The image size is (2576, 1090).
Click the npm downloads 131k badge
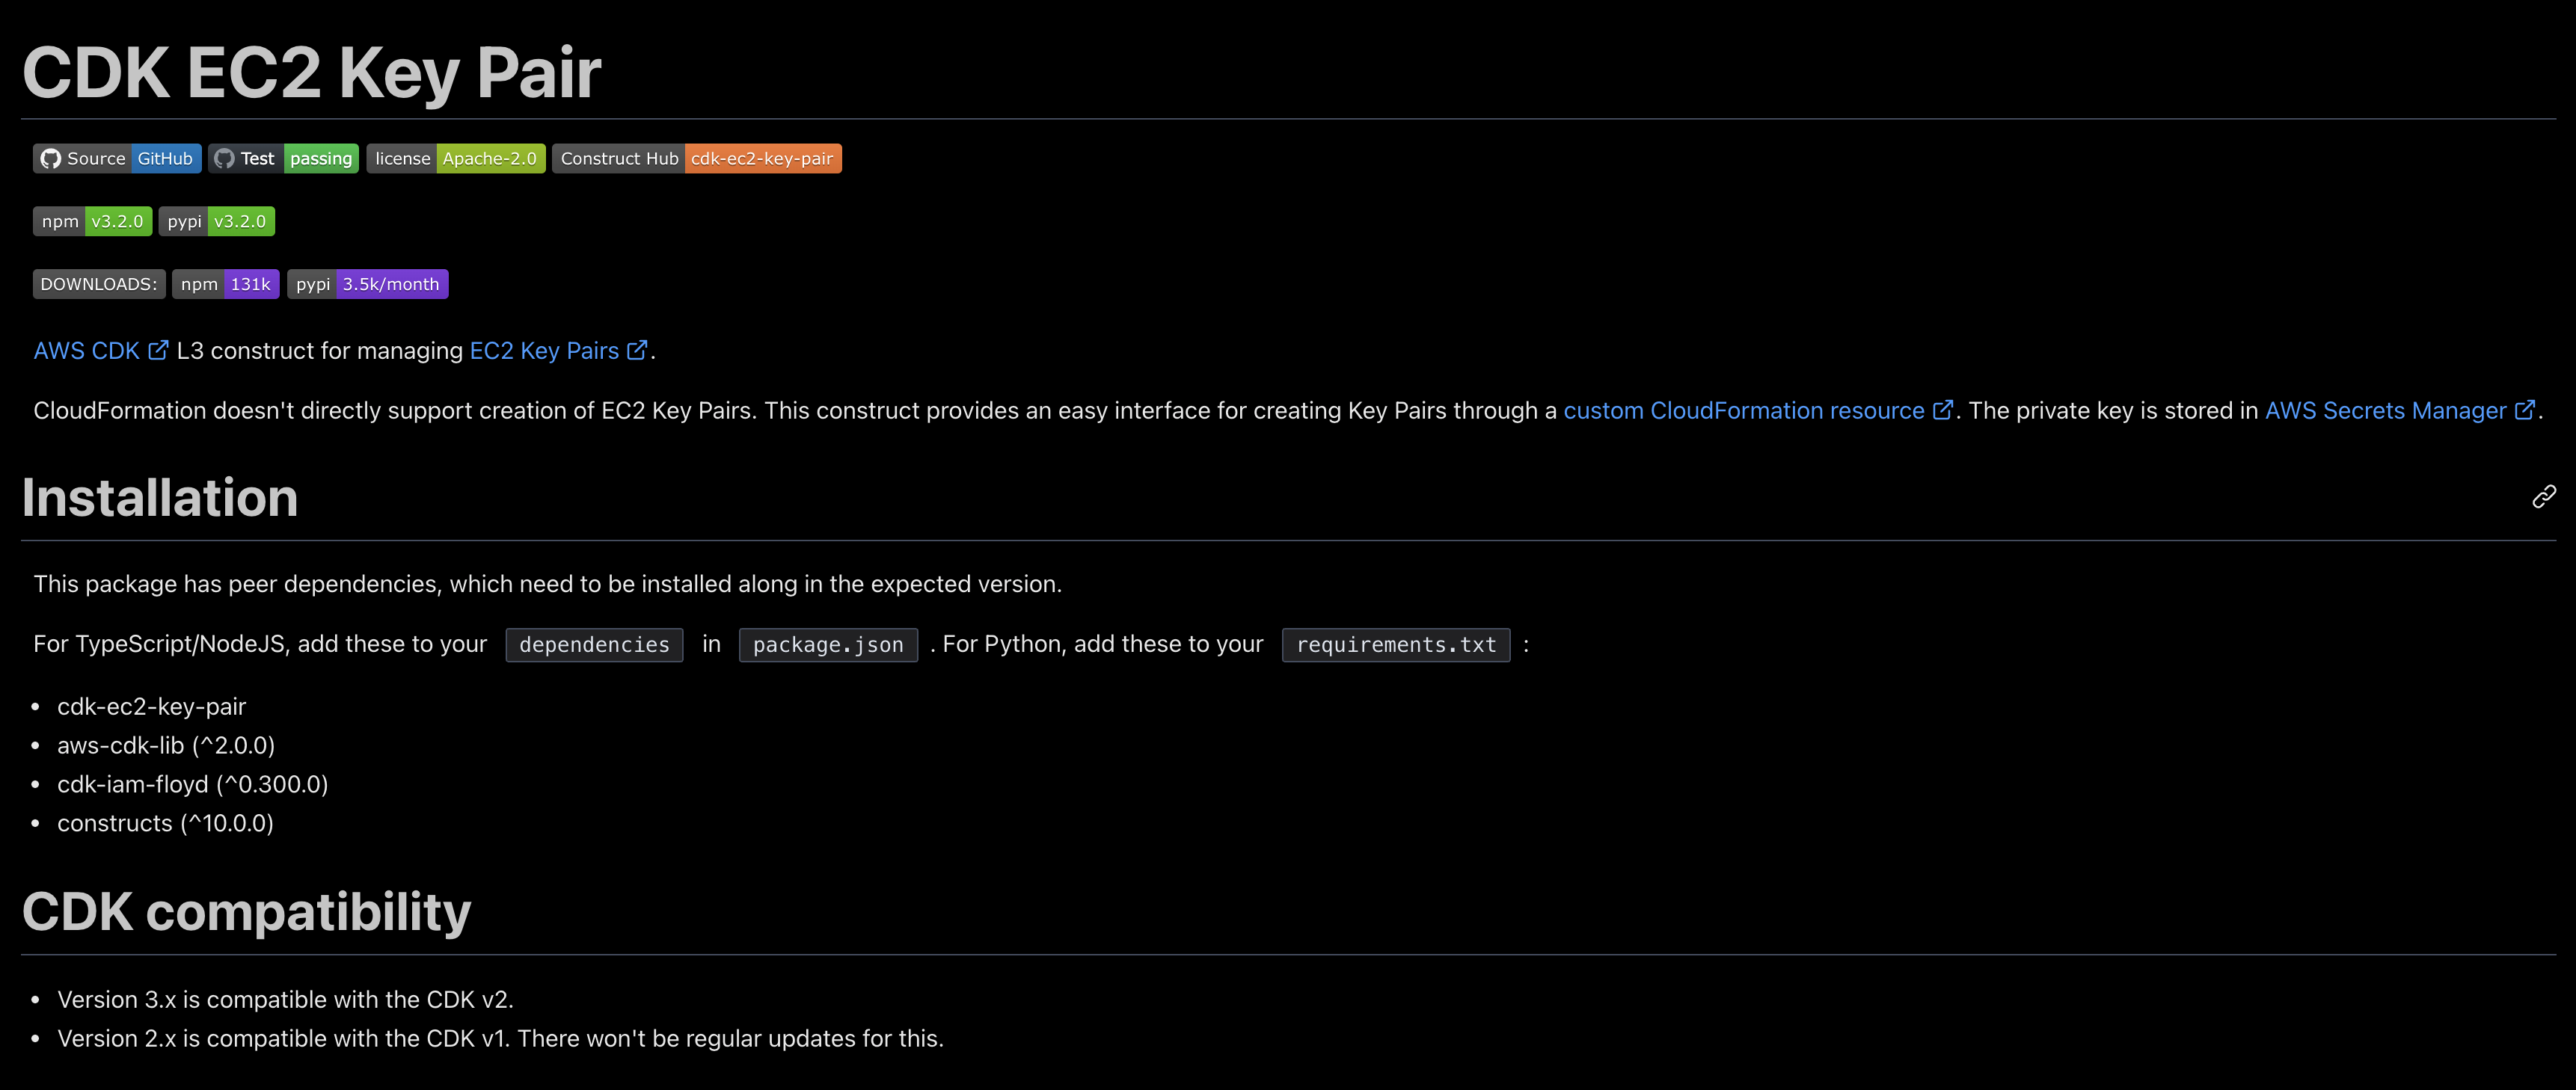[x=225, y=284]
